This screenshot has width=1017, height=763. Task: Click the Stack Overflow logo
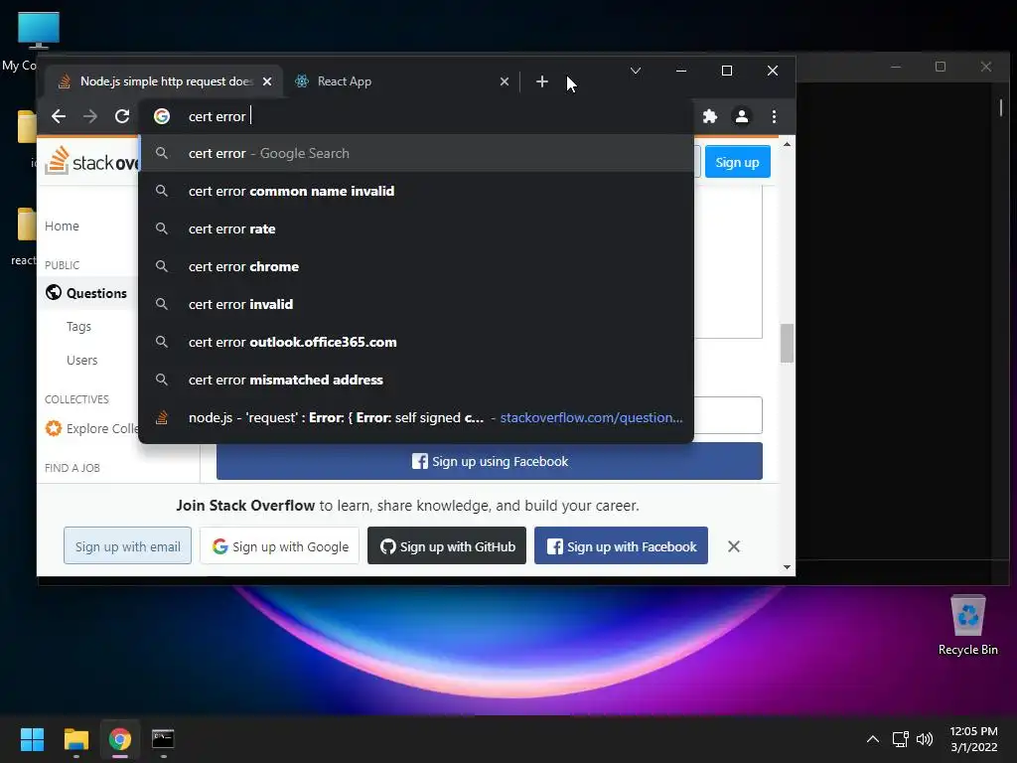click(90, 161)
